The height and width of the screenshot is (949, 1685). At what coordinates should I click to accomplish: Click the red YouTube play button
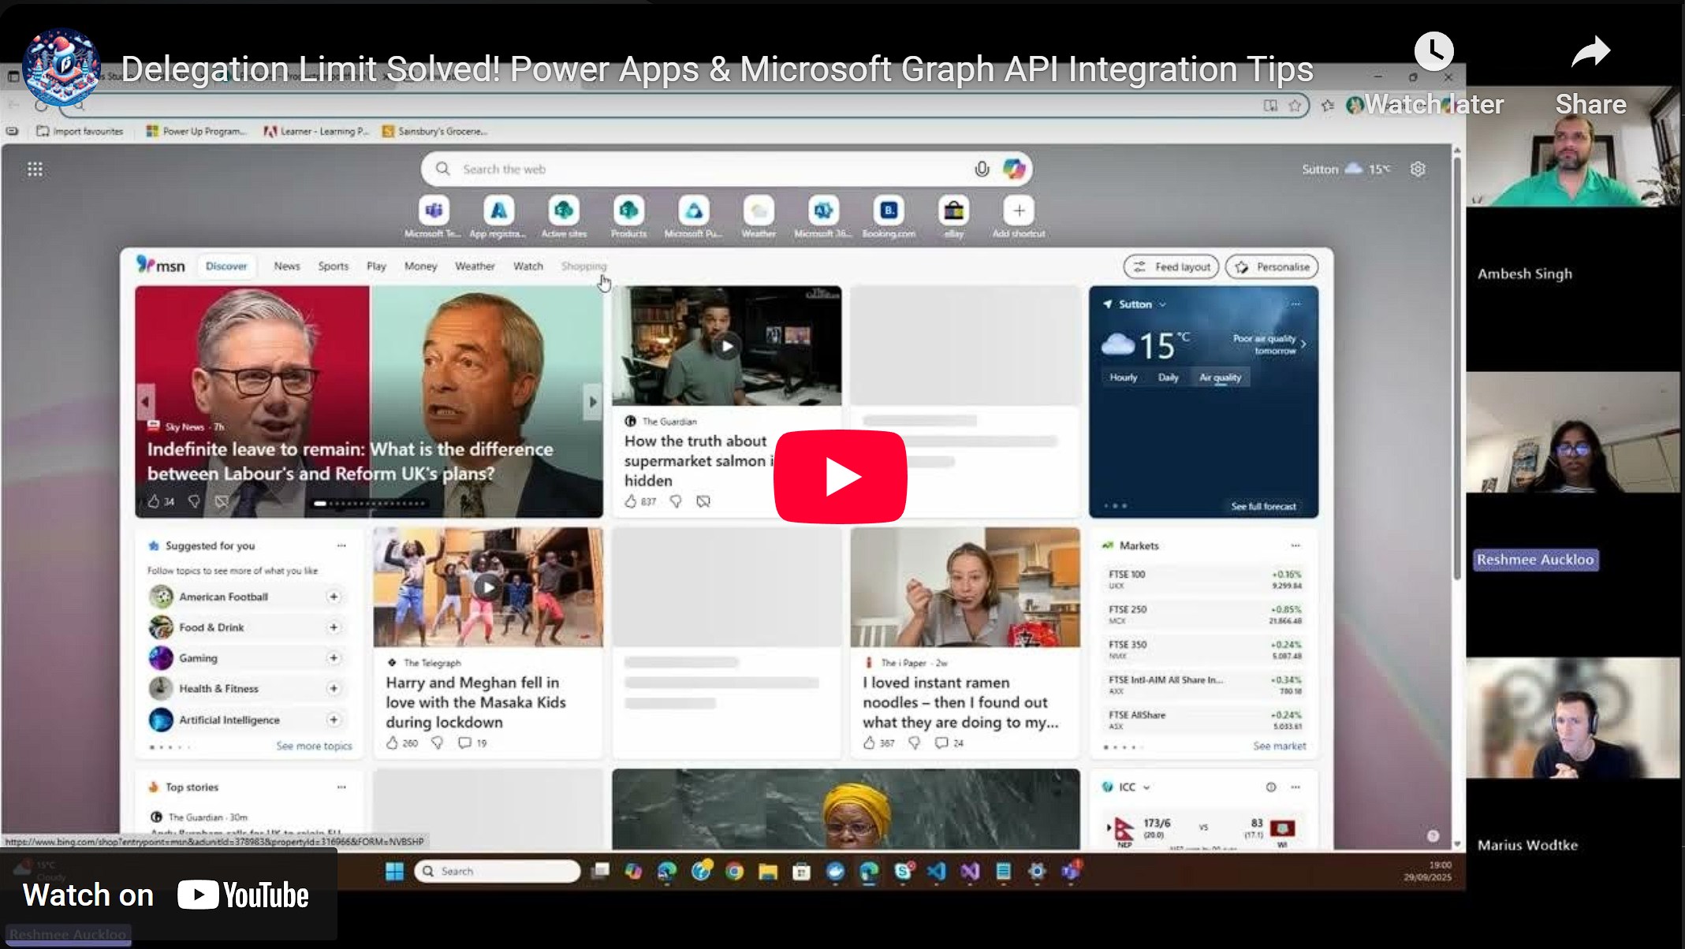(841, 476)
